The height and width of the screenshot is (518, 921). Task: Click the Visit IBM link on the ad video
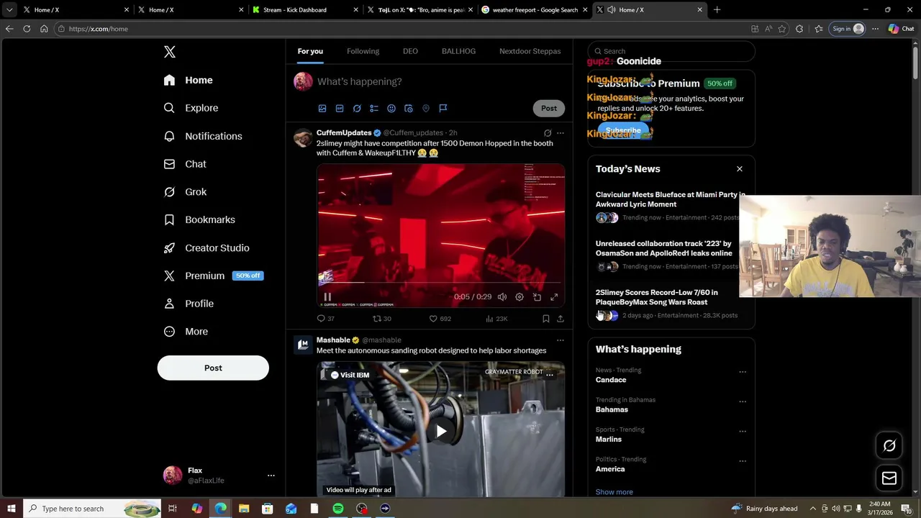point(350,375)
